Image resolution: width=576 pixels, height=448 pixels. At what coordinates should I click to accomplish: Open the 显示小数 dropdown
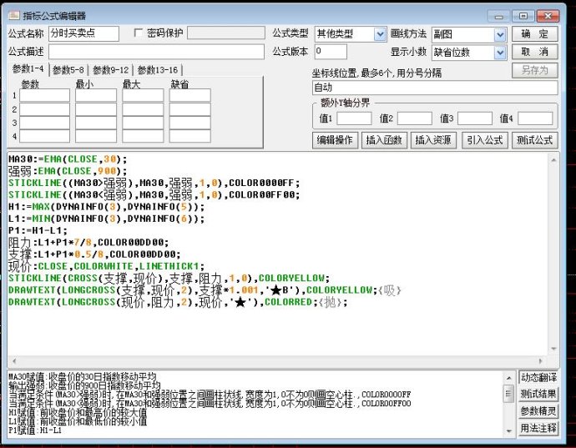click(x=499, y=52)
